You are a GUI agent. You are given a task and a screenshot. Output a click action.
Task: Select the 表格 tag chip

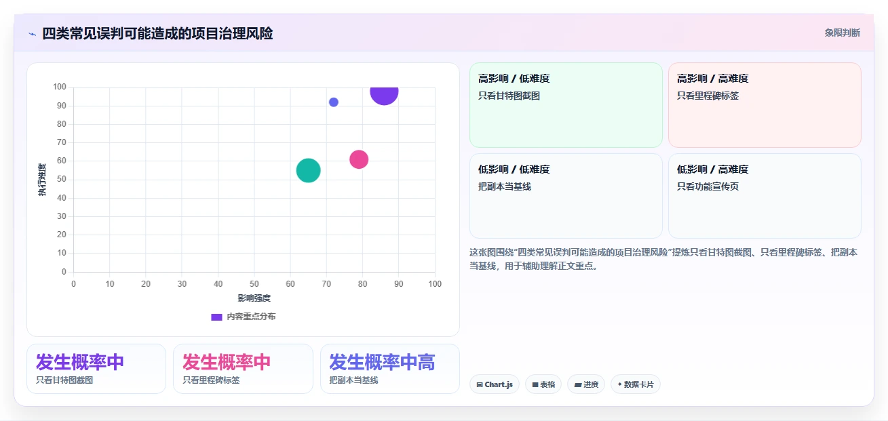[x=543, y=384]
